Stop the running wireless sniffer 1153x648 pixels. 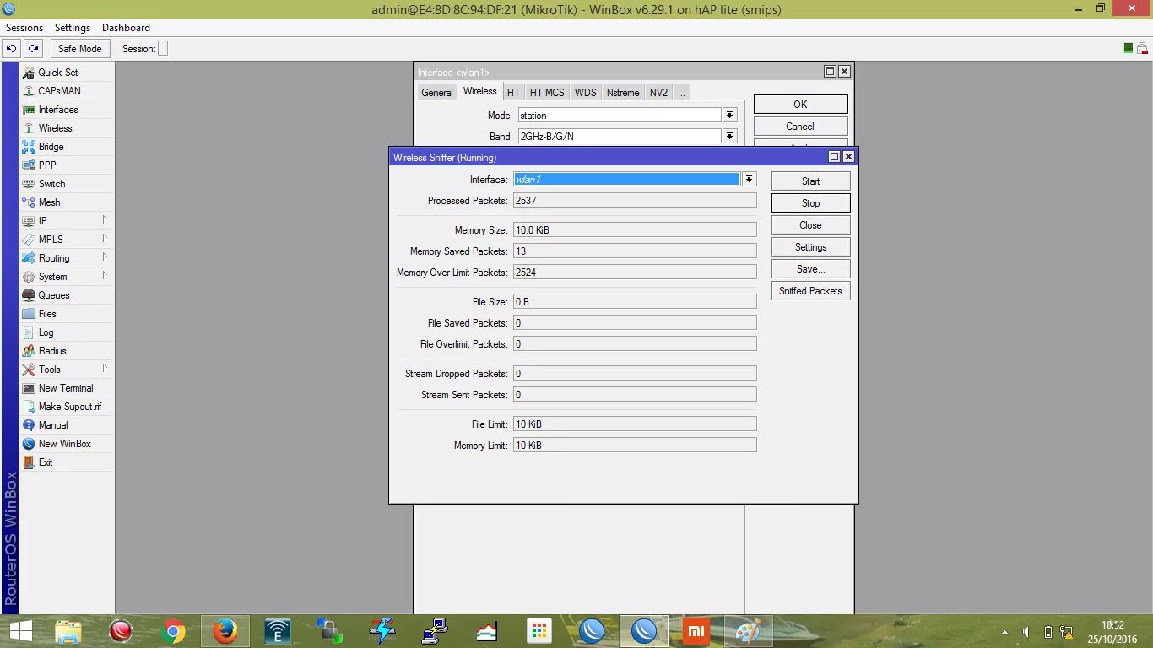pos(810,203)
